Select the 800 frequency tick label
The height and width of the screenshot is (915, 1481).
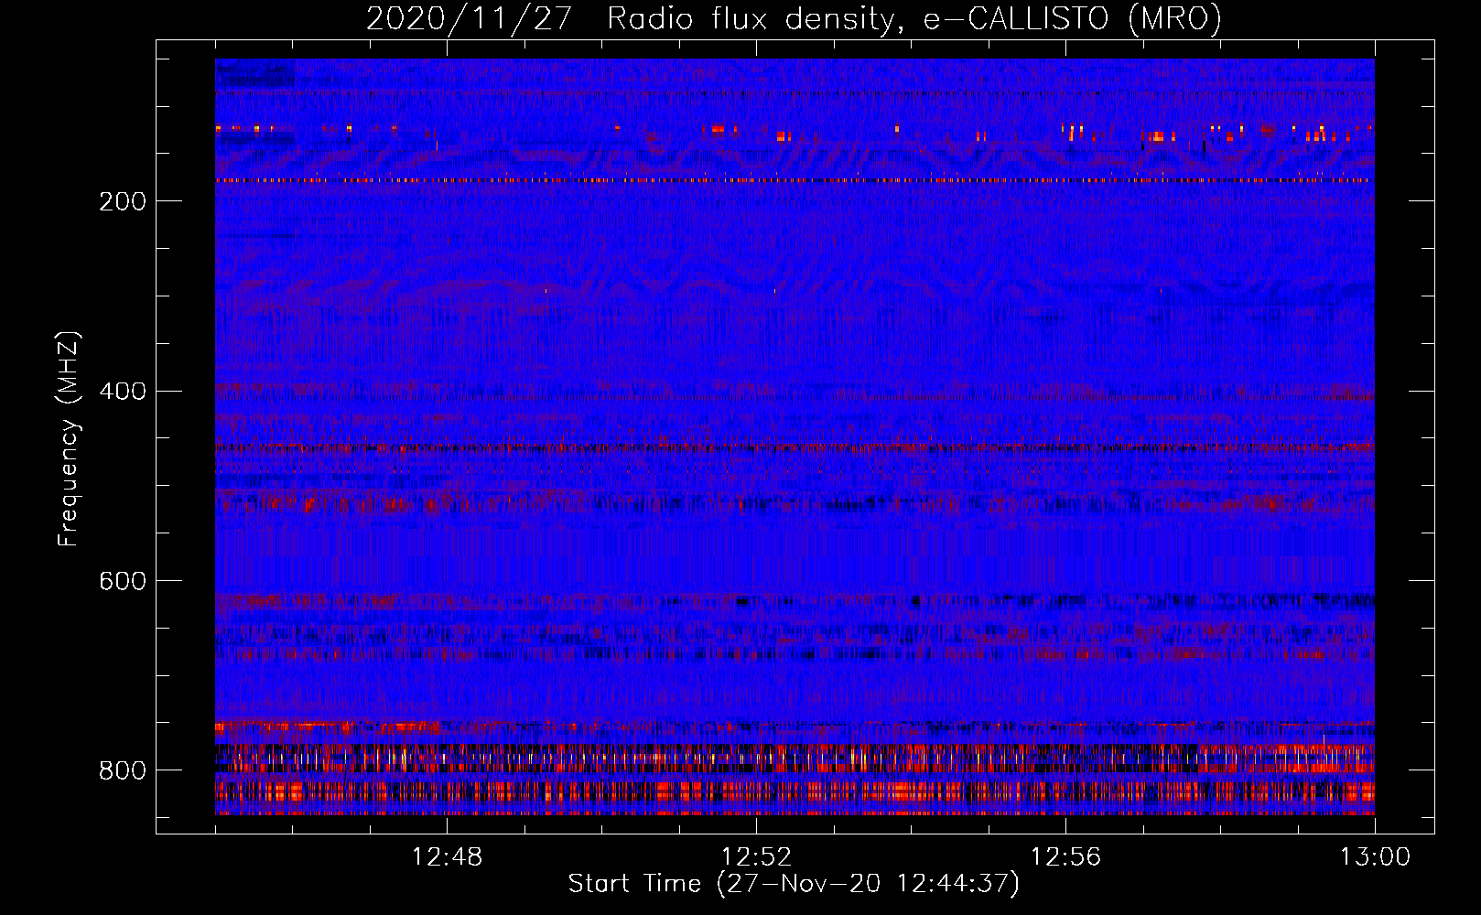point(123,770)
